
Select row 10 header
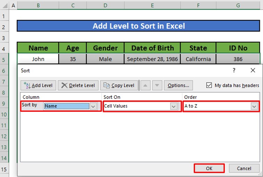pyautogui.click(x=4, y=115)
